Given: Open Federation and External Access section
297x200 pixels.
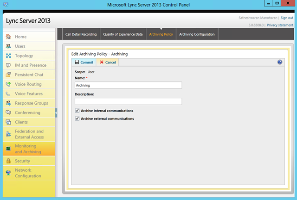Looking at the screenshot, I should click(29, 134).
